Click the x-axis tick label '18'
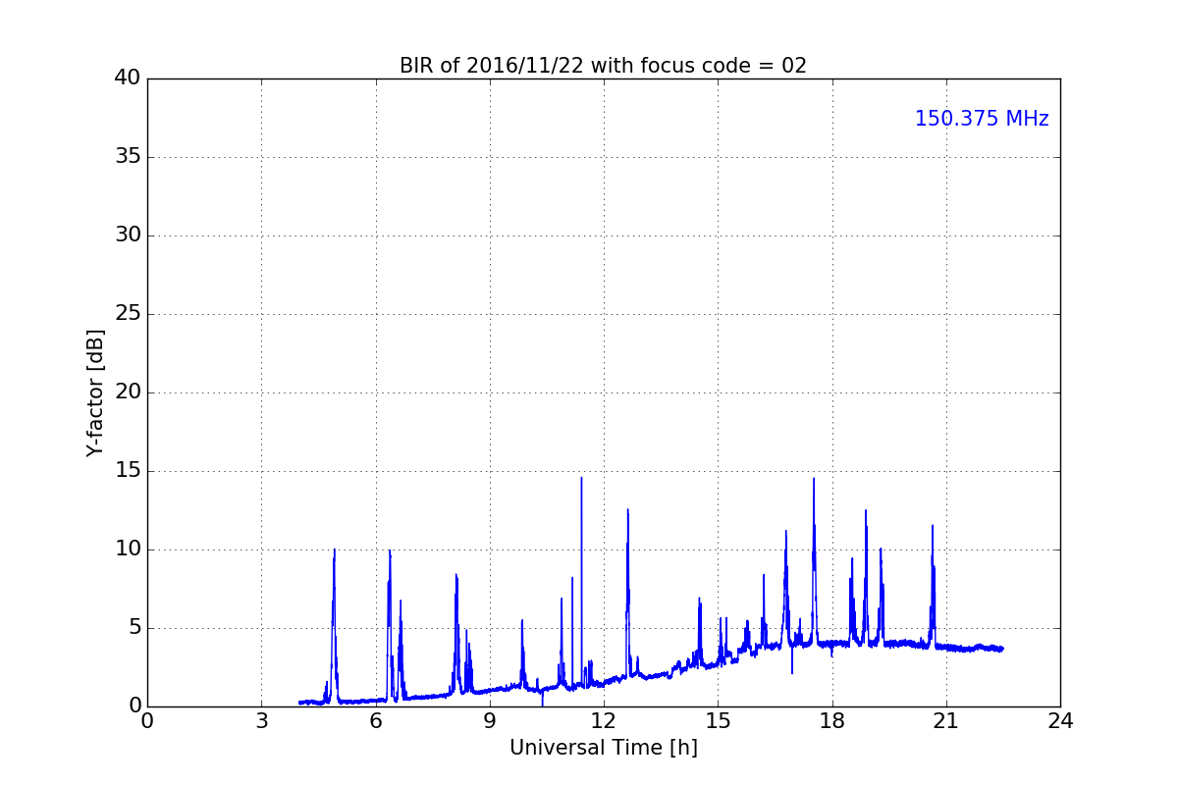1178x785 pixels. [831, 721]
